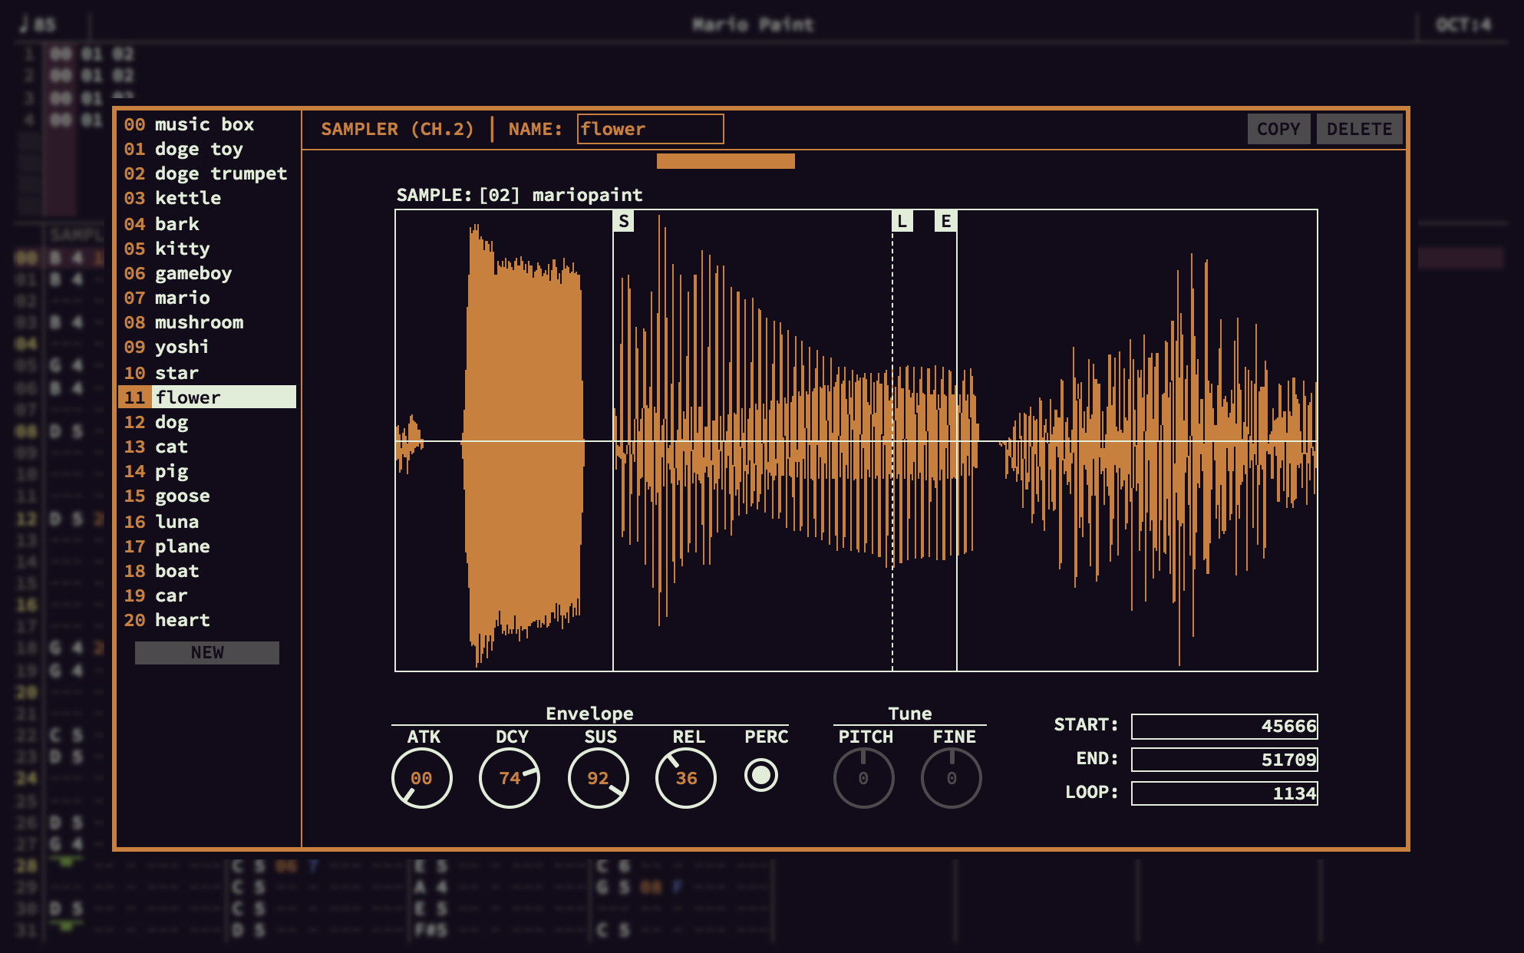Click the FINE tune knob
The image size is (1524, 953).
952,778
